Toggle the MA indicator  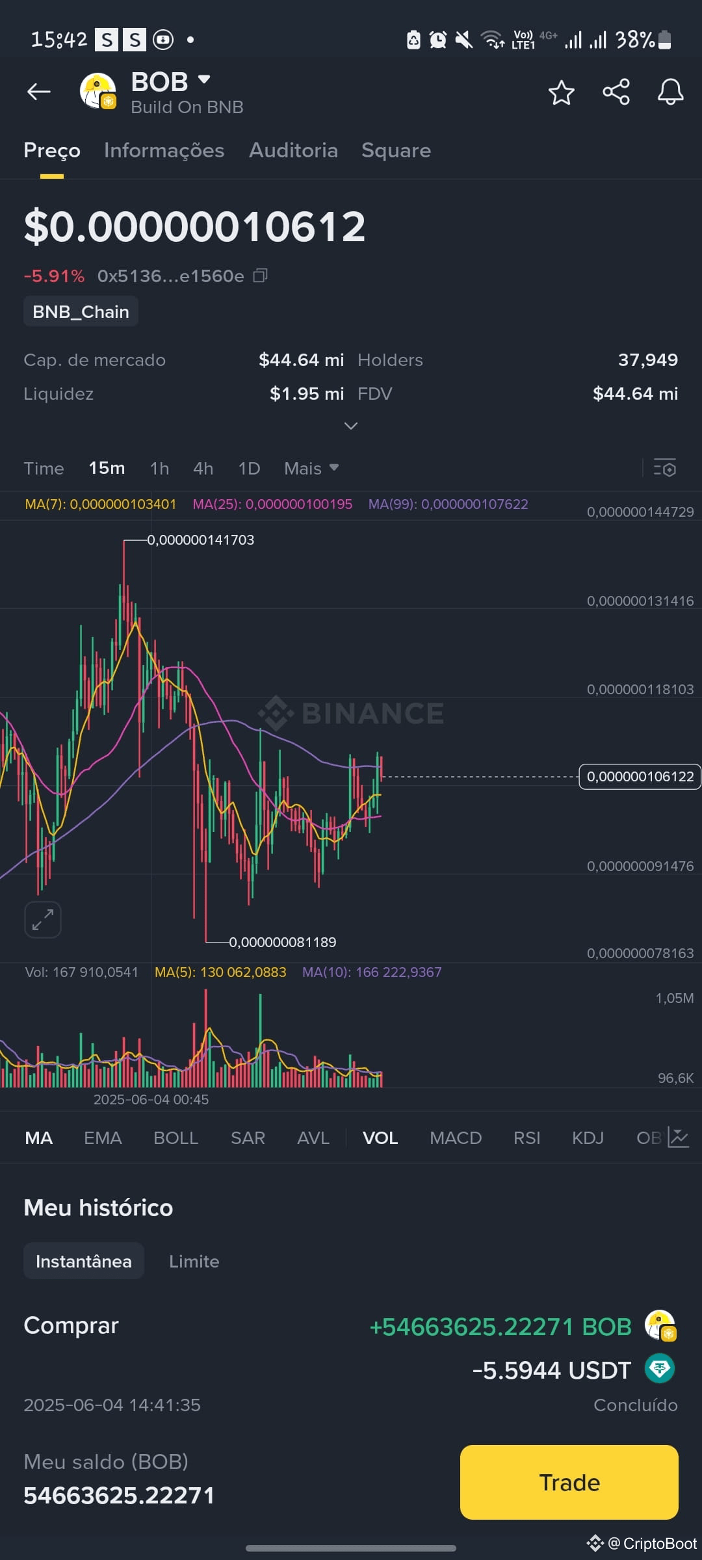click(38, 1137)
